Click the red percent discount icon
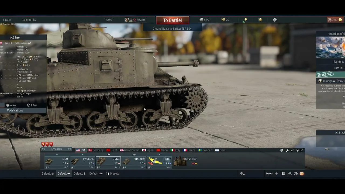345x194 pixels. pos(51,144)
